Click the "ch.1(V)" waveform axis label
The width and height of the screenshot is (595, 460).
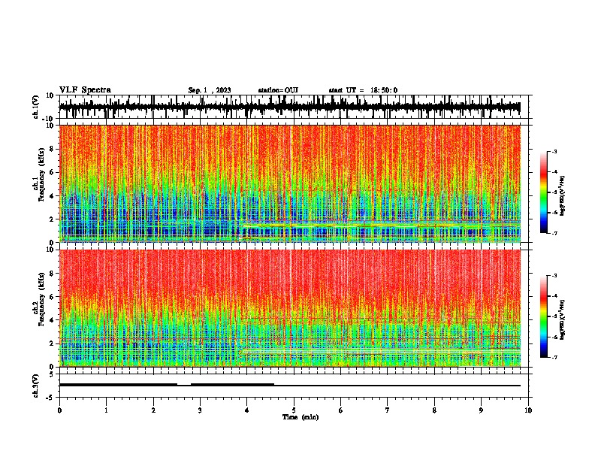coord(36,107)
